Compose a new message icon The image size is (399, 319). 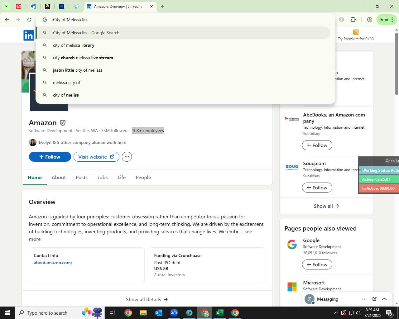coord(374,299)
